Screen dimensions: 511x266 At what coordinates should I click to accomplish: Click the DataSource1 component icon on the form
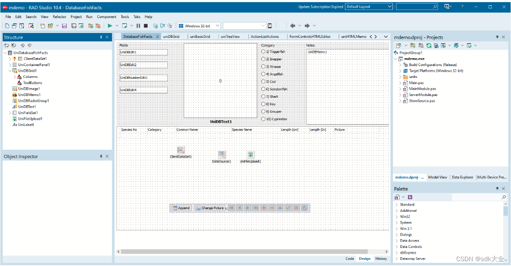pos(222,155)
